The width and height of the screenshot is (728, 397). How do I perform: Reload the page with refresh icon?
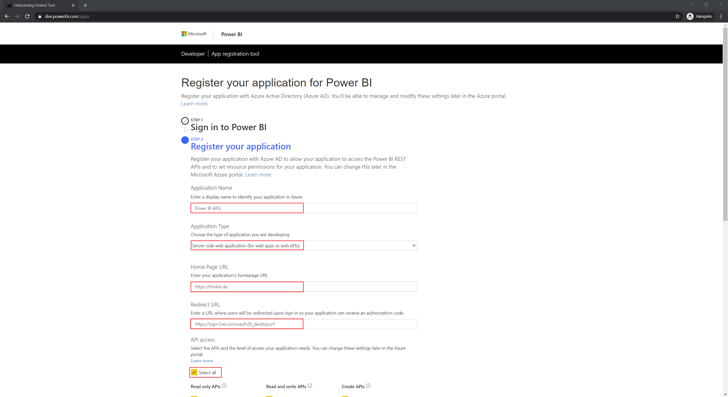point(27,16)
